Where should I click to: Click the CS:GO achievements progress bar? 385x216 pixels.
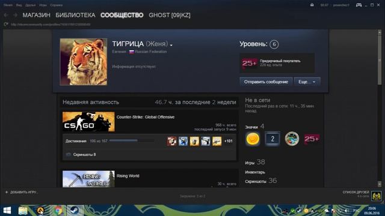click(x=132, y=140)
